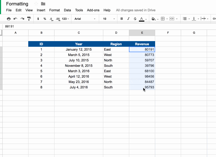Open the Format menu
Viewport: 216px width, 157px height.
[x=54, y=10]
